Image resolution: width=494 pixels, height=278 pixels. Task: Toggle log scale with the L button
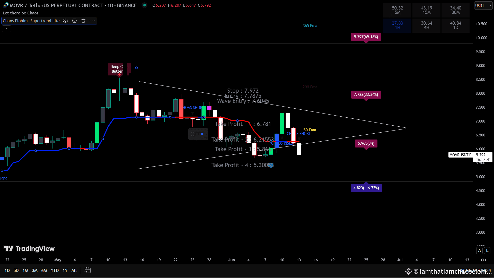487,250
